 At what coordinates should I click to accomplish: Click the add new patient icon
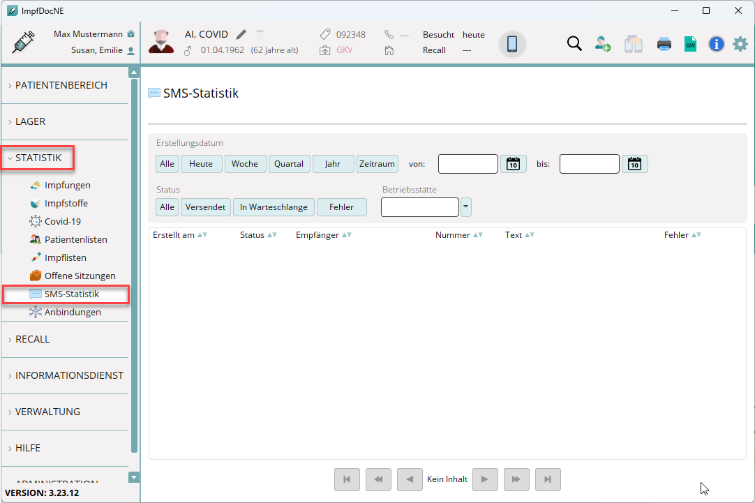point(603,44)
